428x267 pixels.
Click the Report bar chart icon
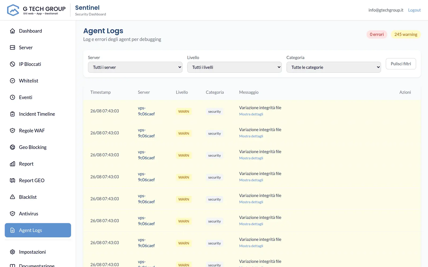pos(13,164)
